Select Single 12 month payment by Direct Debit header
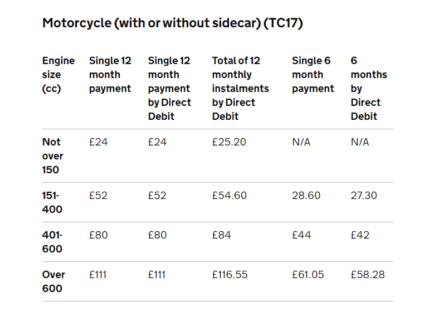Viewport: 434px width, 316px height. [x=169, y=89]
